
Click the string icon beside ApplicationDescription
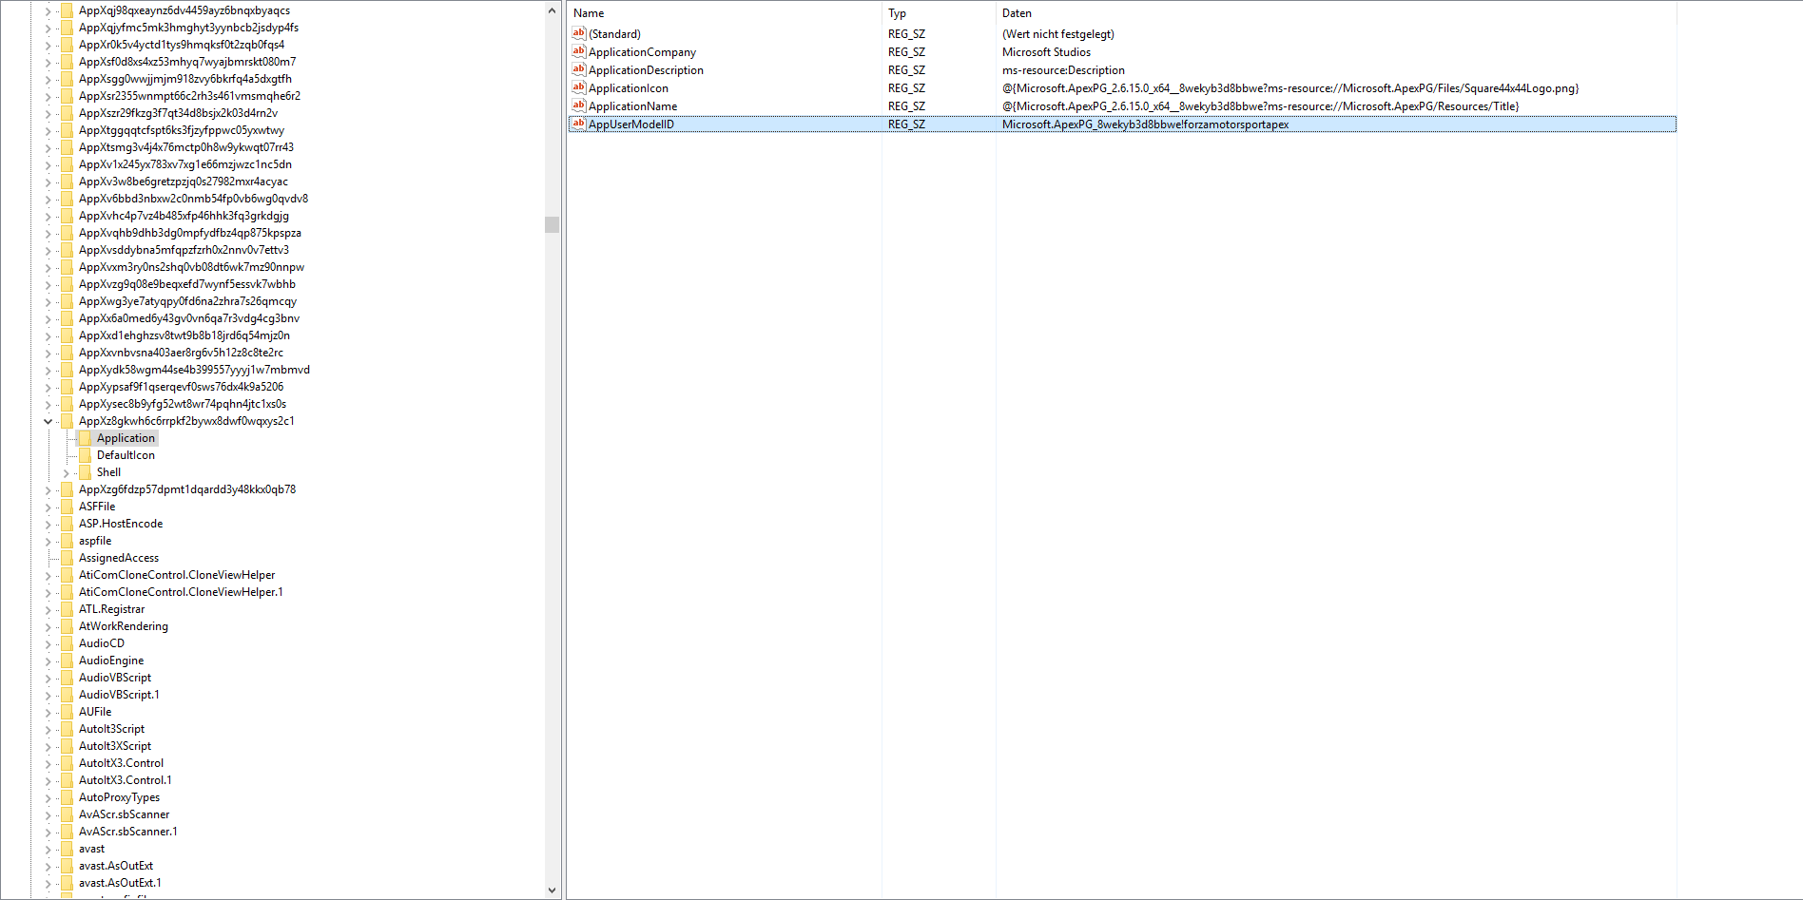tap(578, 69)
